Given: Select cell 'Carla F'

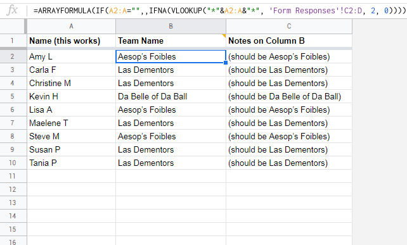Looking at the screenshot, I should tap(71, 70).
